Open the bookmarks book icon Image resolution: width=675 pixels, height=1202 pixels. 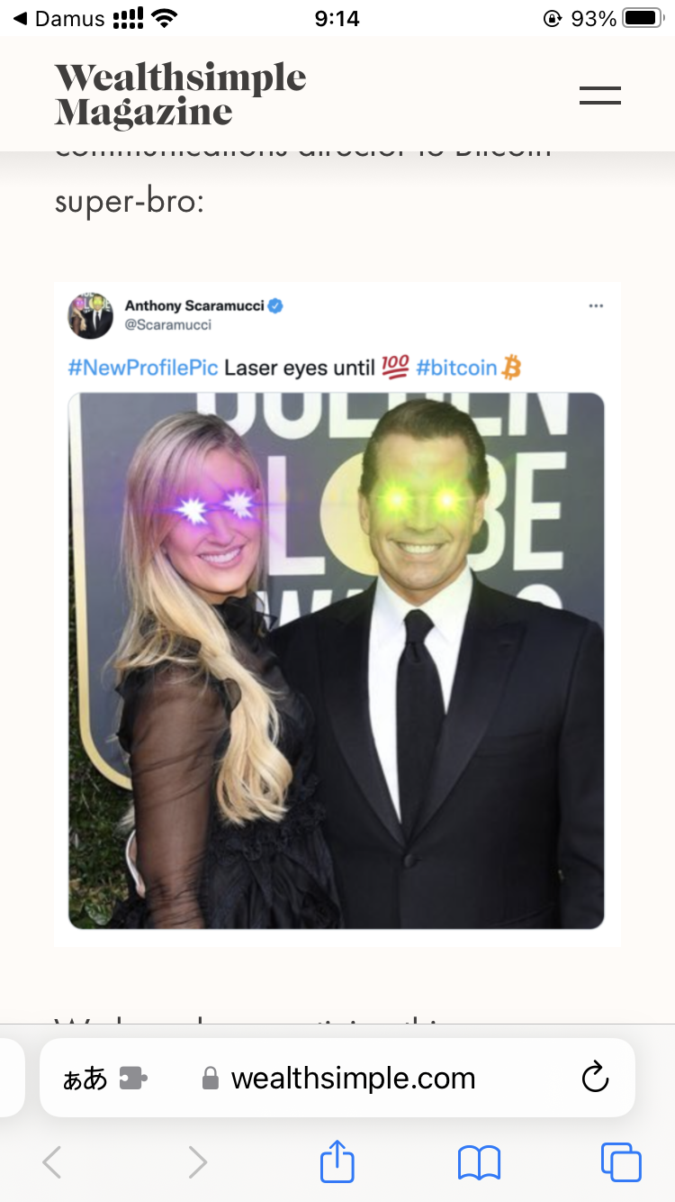[x=479, y=1162]
